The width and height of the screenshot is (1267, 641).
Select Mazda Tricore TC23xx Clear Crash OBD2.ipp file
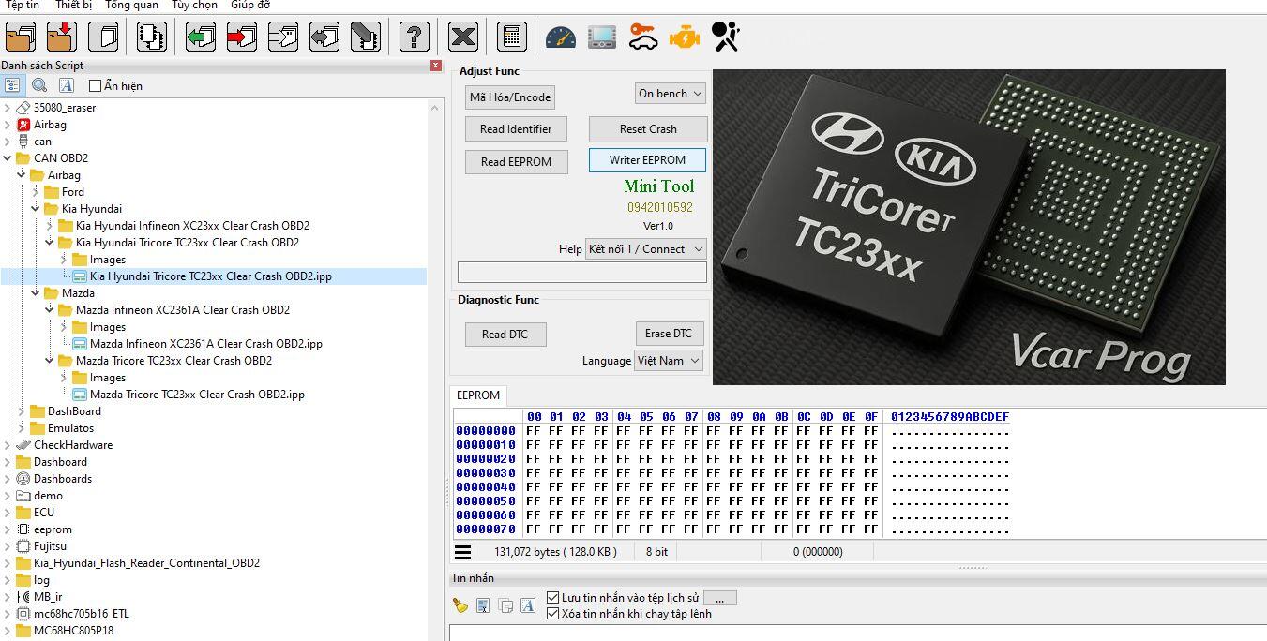pyautogui.click(x=197, y=395)
